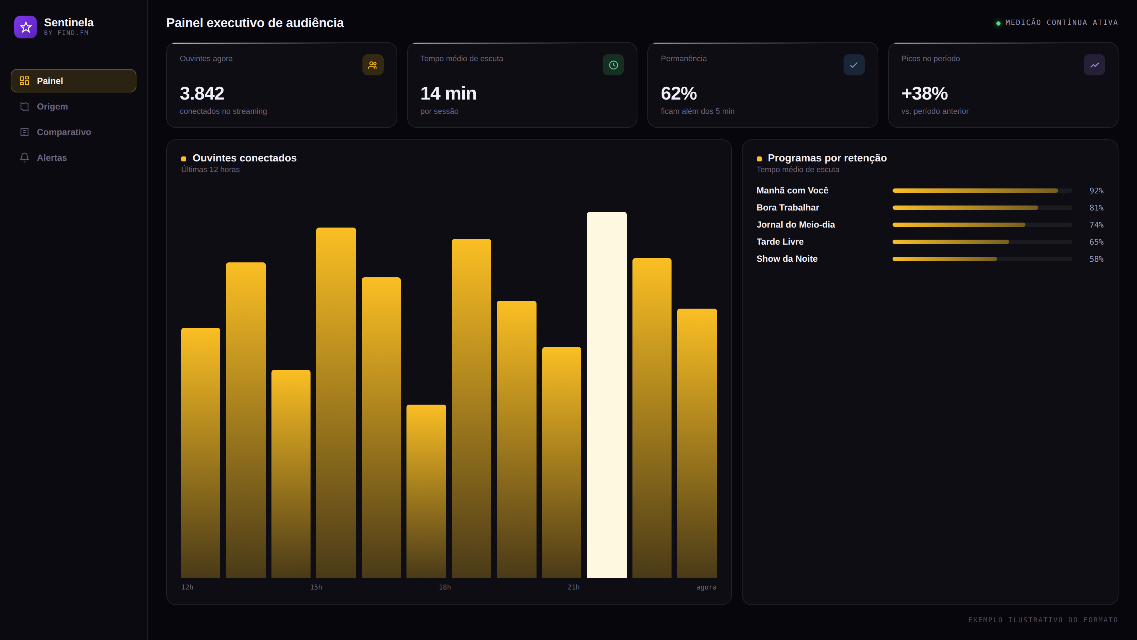Click the Manhã com Você retention bar
Image resolution: width=1137 pixels, height=640 pixels.
pyautogui.click(x=982, y=190)
